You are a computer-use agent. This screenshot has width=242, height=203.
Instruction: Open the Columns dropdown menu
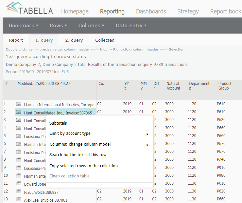(x=91, y=25)
